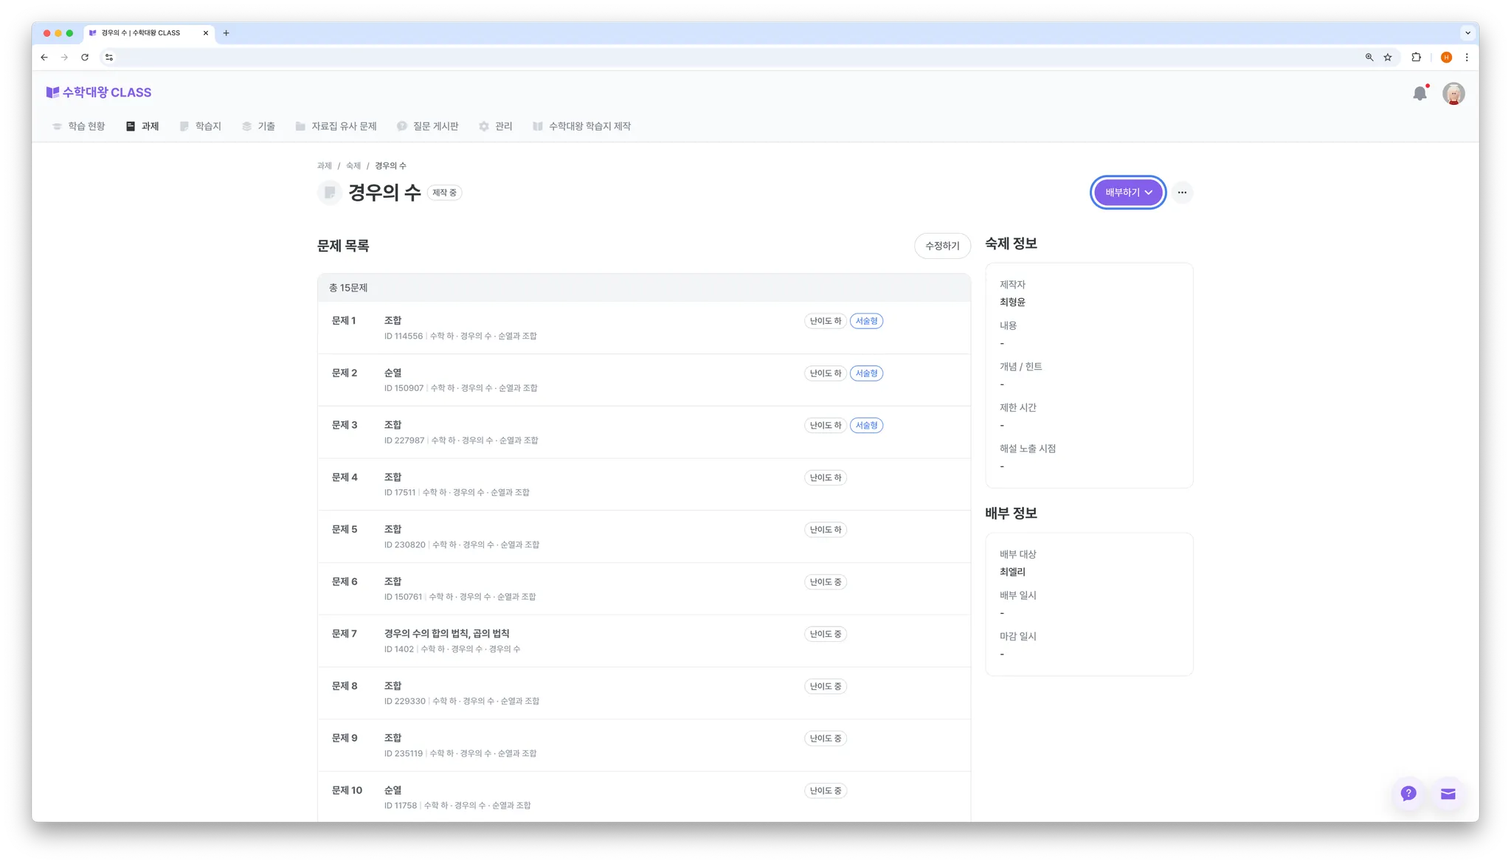The image size is (1511, 864).
Task: Click the browser zoom magnifier icon
Action: pyautogui.click(x=1369, y=58)
